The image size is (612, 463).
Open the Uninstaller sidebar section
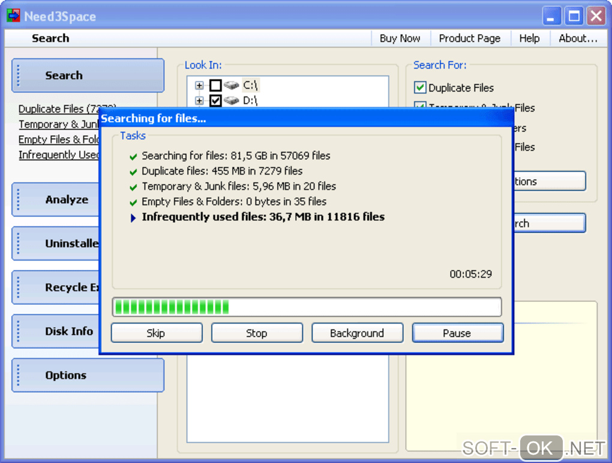[x=55, y=244]
